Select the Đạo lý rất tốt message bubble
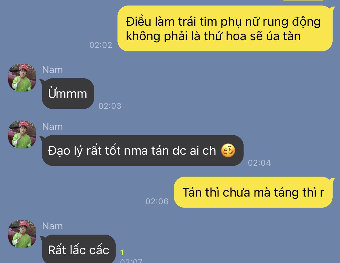Viewport: 340px width, 263px height. (142, 151)
